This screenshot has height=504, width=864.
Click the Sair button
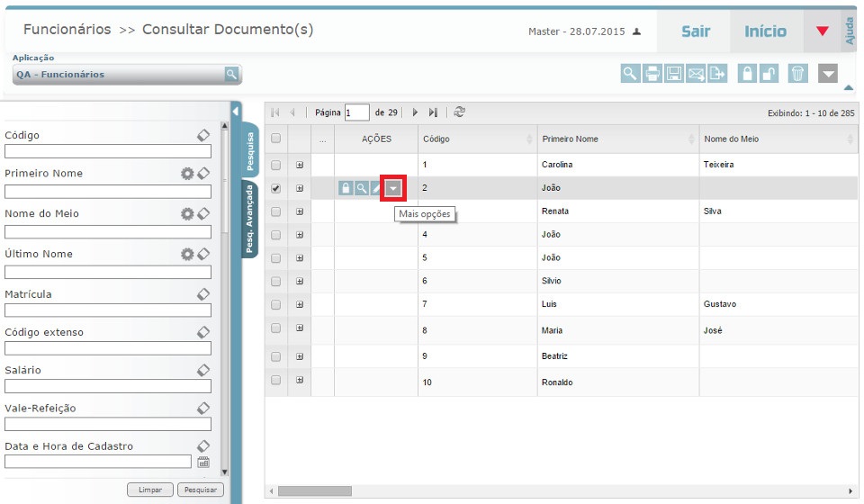click(696, 31)
